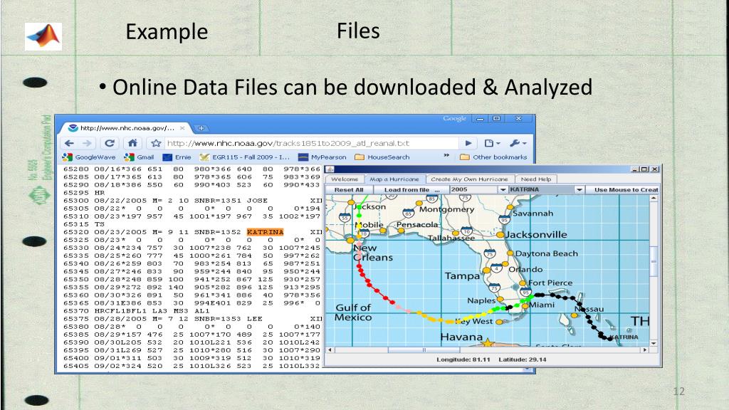
Task: Click the Java icon in map title bar
Action: click(x=330, y=169)
